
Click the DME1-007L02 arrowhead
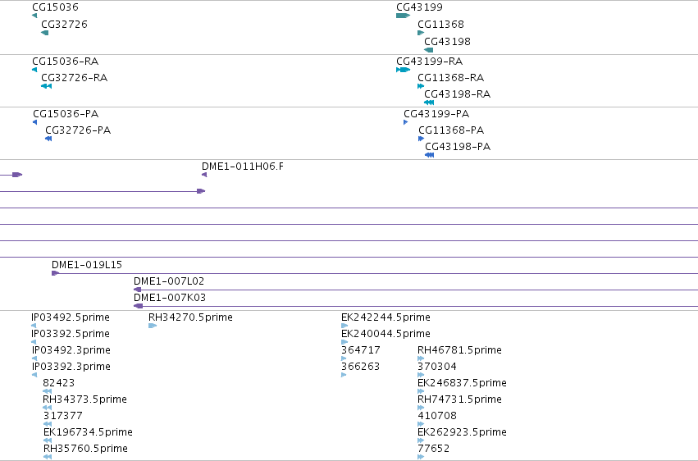[137, 290]
